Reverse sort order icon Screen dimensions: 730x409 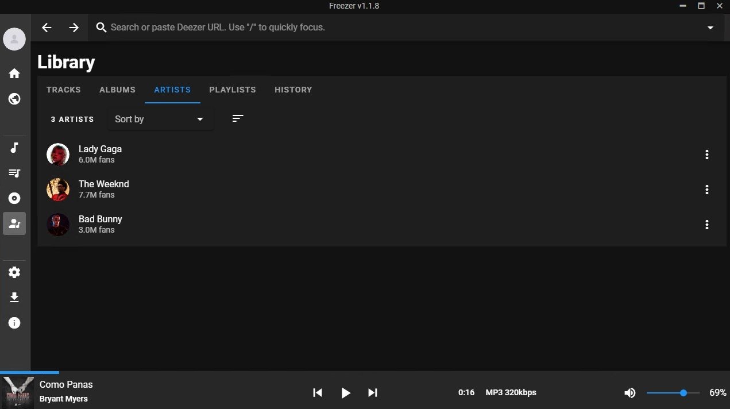point(238,118)
